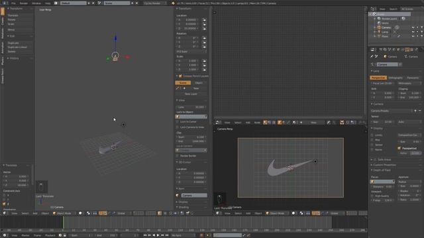Click the camera-view 3D viewport editor type icon
The width and height of the screenshot is (424, 238).
[x=218, y=213]
